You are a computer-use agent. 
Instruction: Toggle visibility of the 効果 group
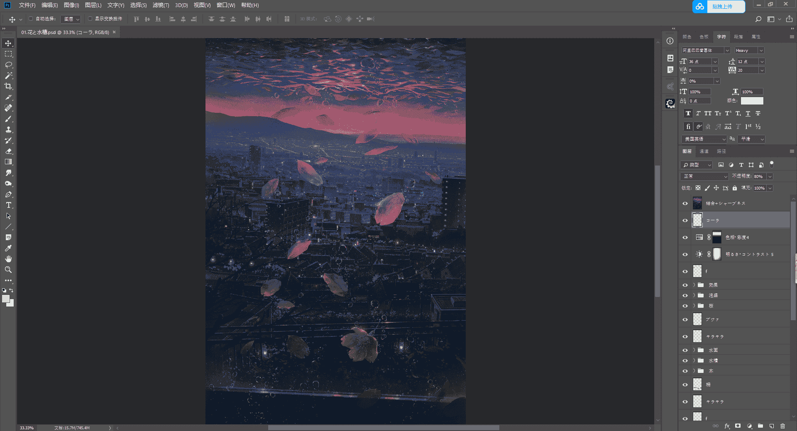point(685,285)
